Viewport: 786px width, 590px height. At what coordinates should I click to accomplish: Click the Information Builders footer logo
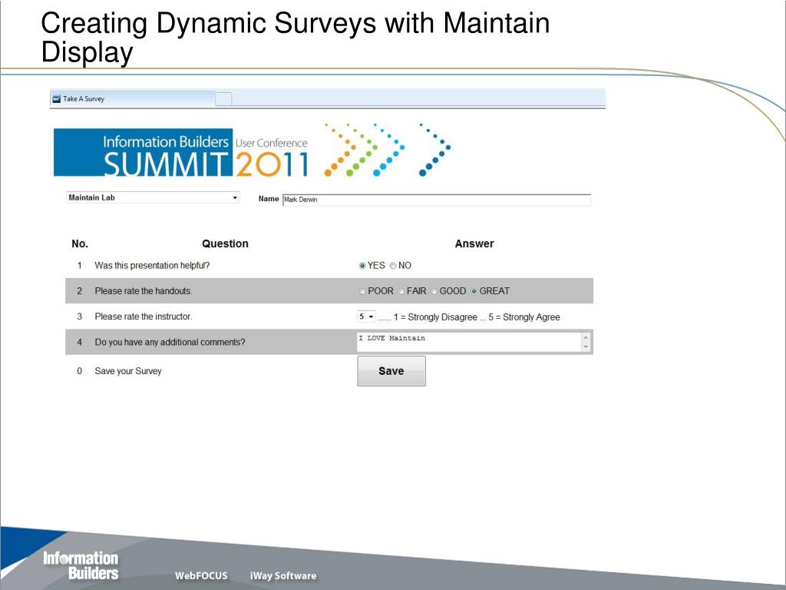81,565
